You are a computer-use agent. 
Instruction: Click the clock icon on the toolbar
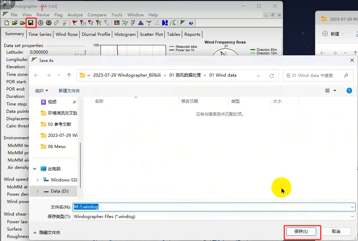41,23
